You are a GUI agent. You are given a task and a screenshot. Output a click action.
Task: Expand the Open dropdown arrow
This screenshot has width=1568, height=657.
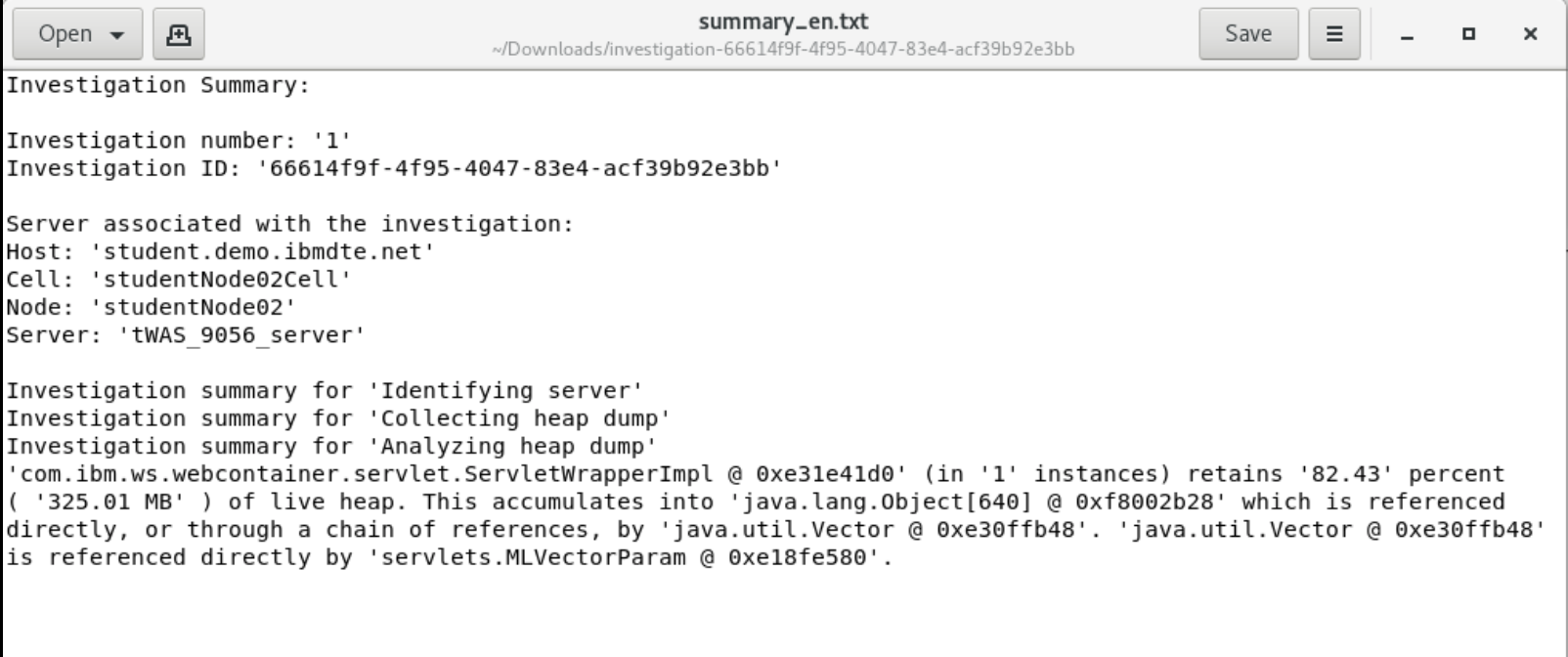click(x=118, y=35)
